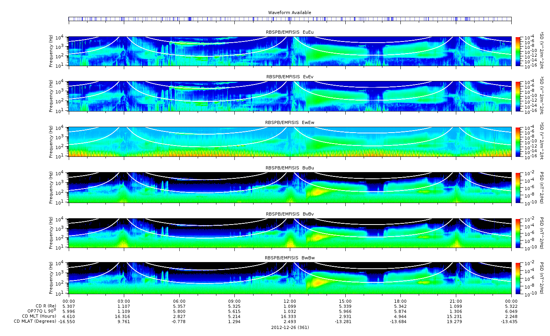Image resolution: width=550 pixels, height=336 pixels.
Task: Click the color bar beside the BuBu panel
Action: tap(518, 187)
